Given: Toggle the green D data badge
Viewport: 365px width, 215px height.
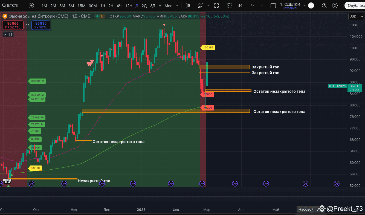Looking at the screenshot, I should (100, 16).
